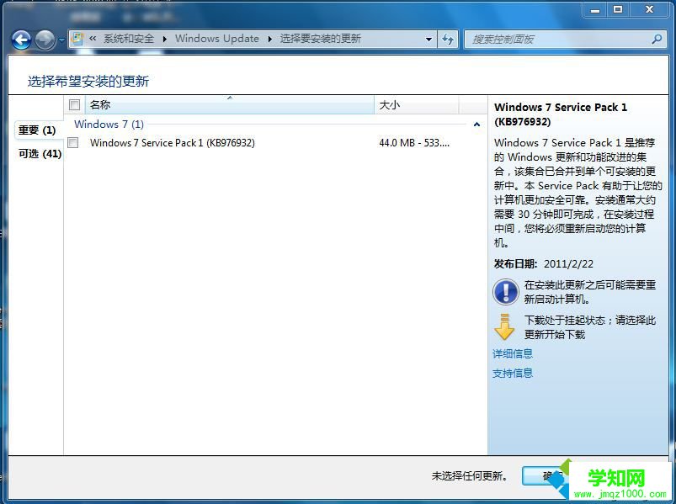Screen dimensions: 676x504
Task: Collapse the Windows 7 (1) update group
Action: pyautogui.click(x=477, y=124)
